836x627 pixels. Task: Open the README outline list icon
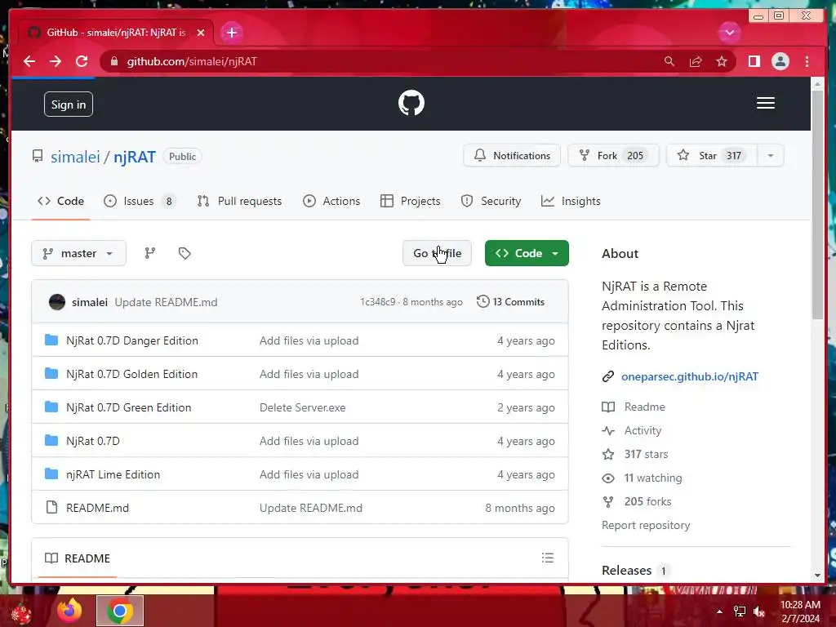(548, 558)
